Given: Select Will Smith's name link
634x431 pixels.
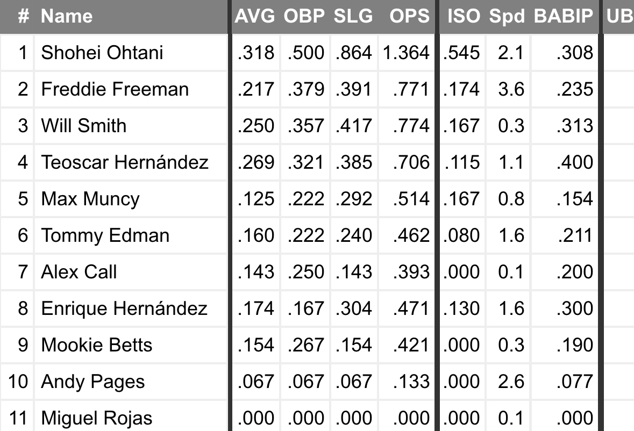Looking at the screenshot, I should (84, 126).
